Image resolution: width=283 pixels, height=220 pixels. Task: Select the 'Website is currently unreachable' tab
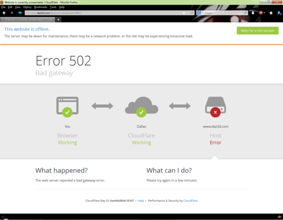28,20
